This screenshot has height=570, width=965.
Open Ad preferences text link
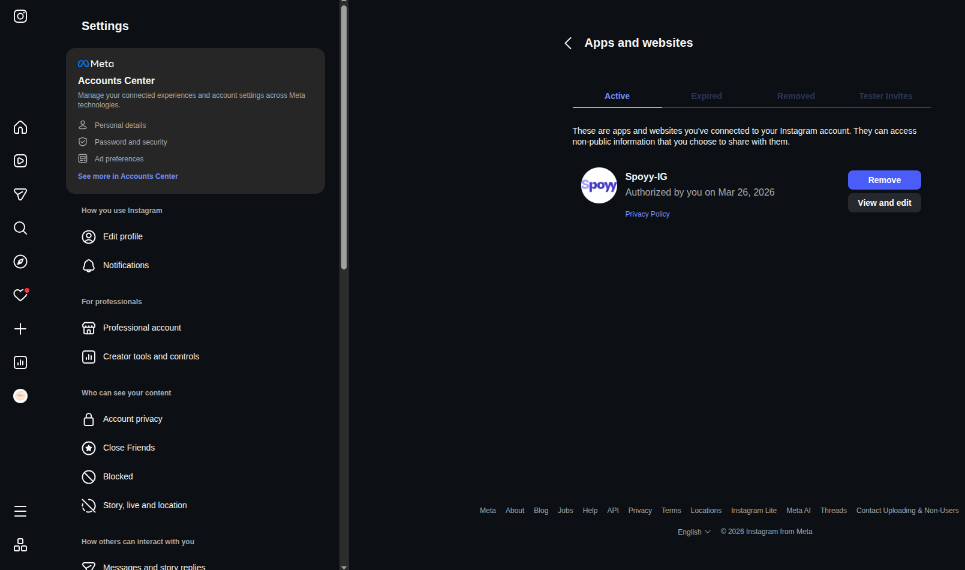(x=119, y=159)
